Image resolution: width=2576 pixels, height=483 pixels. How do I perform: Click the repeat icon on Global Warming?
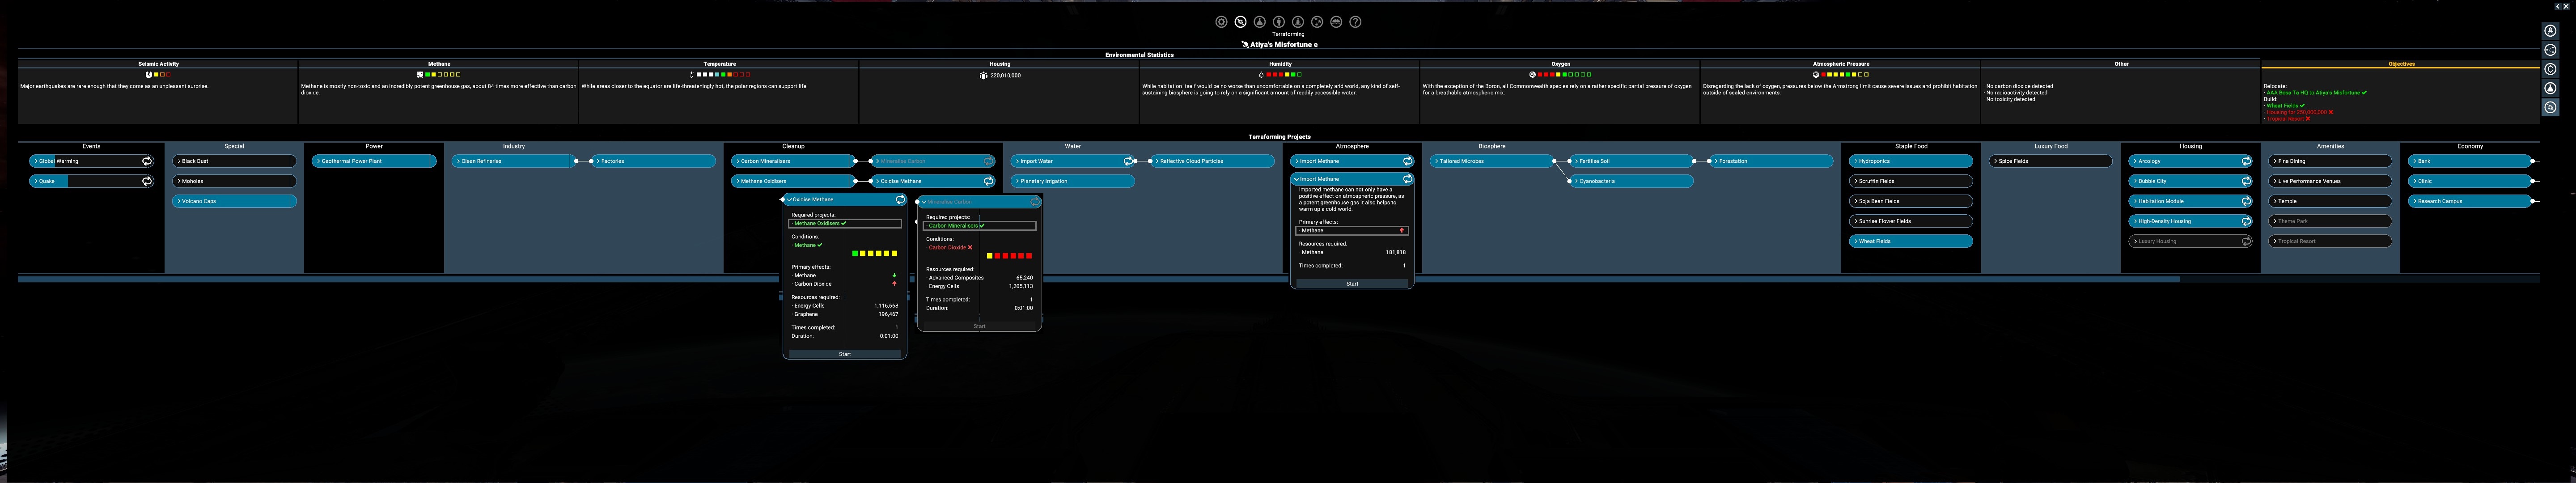click(x=147, y=161)
